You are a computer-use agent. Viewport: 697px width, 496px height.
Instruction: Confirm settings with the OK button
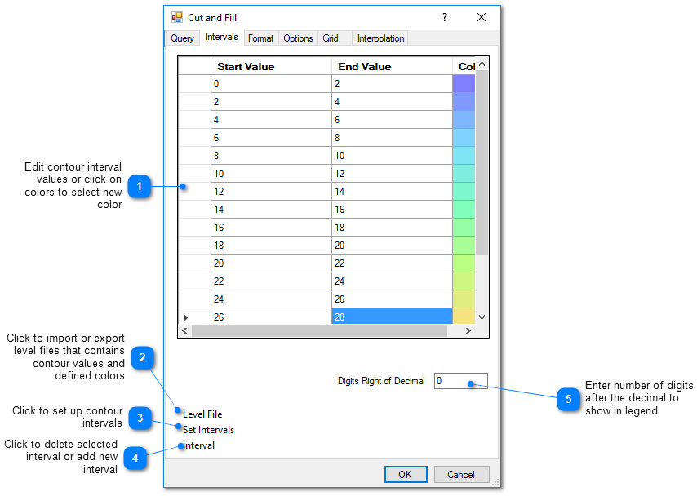[x=406, y=474]
